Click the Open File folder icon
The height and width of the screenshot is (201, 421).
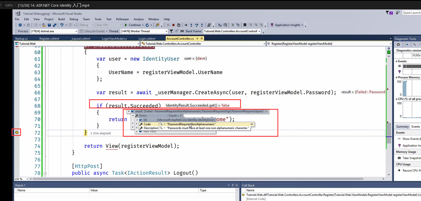[x=44, y=25]
